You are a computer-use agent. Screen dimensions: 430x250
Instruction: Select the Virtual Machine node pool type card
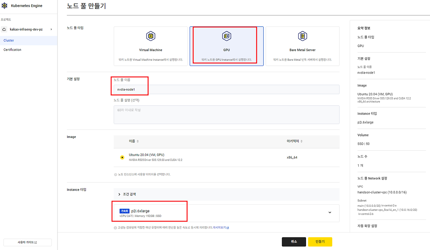pyautogui.click(x=151, y=46)
